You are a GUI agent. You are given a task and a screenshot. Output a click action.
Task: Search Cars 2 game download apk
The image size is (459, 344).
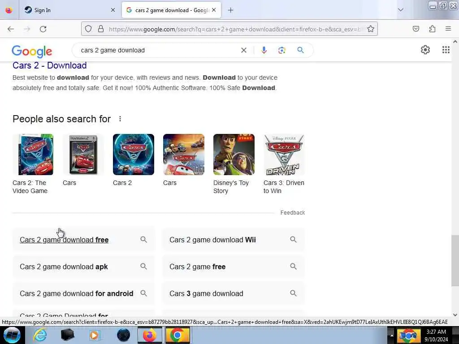click(83, 267)
